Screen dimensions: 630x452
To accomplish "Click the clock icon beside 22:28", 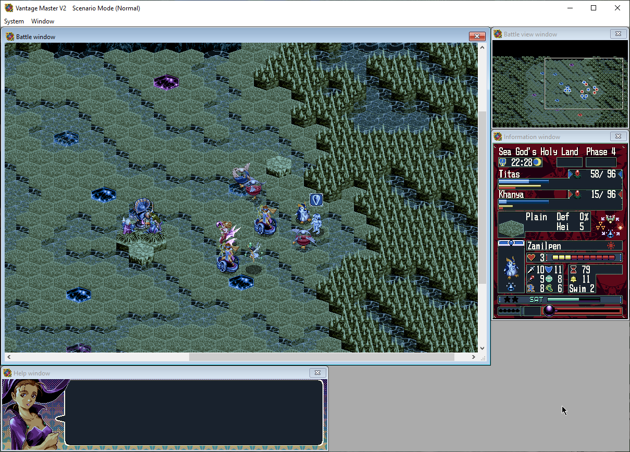I will coord(503,162).
